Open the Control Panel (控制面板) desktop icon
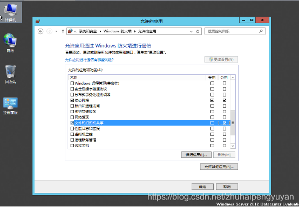This screenshot has width=299, height=207. (10, 106)
